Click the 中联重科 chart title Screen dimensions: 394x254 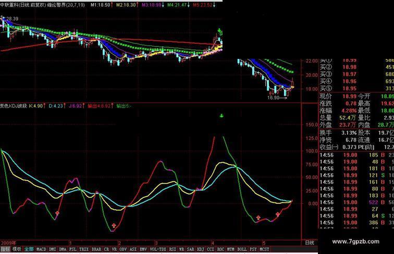click(x=10, y=5)
